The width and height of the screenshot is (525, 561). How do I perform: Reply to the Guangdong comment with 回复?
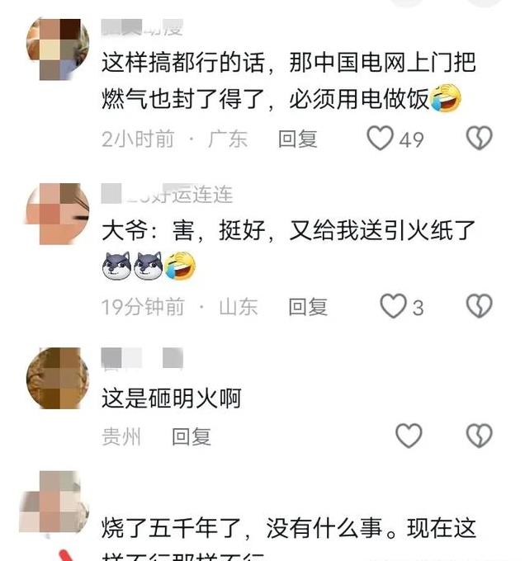click(298, 139)
